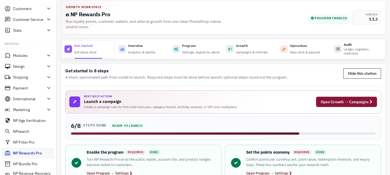Open NP Revenue Recovery menu item
Viewport: 390px width, 175px height.
(28, 173)
